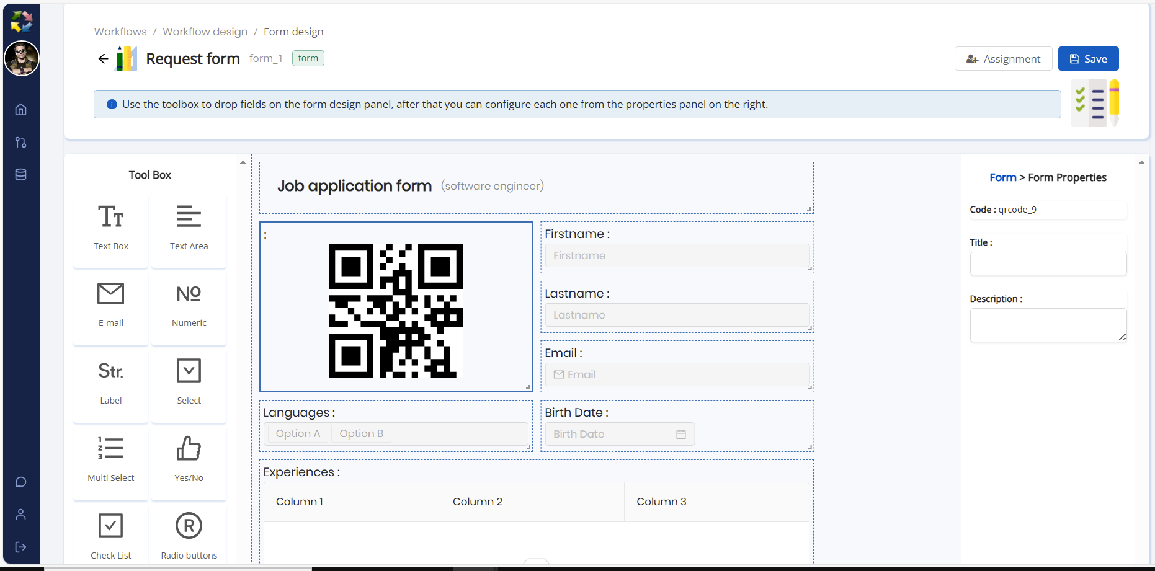Click the Save button
This screenshot has height=571, width=1155.
1088,59
